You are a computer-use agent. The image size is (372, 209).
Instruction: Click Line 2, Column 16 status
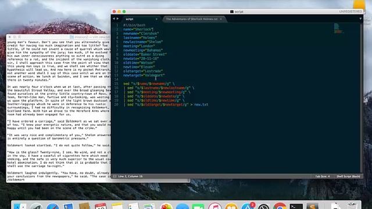click(x=130, y=176)
